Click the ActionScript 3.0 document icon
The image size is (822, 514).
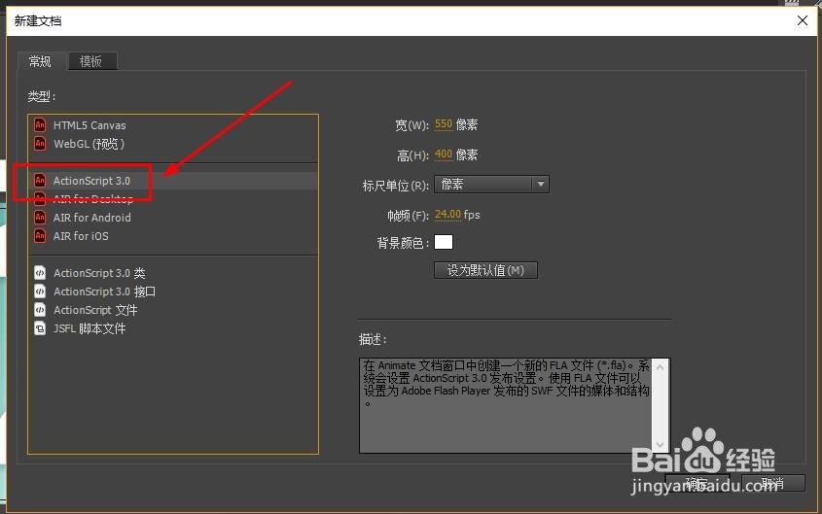click(x=40, y=181)
